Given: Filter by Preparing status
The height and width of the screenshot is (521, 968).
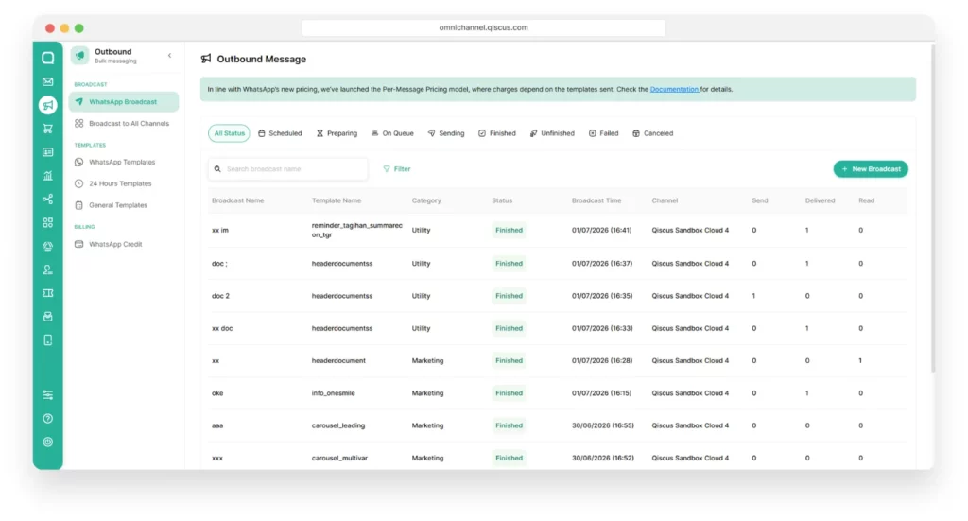Looking at the screenshot, I should [337, 133].
